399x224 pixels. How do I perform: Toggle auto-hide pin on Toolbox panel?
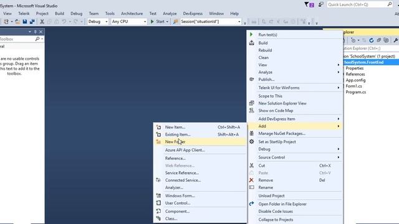point(35,32)
